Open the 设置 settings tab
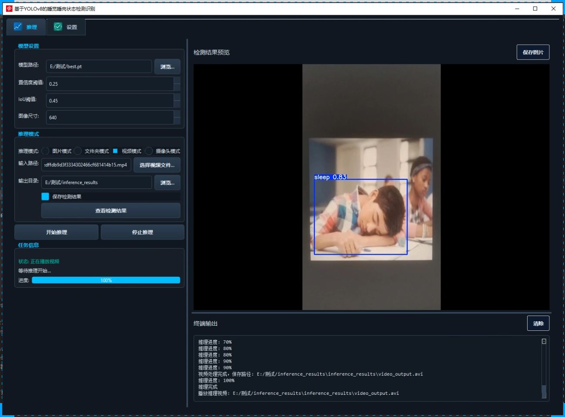 coord(66,27)
